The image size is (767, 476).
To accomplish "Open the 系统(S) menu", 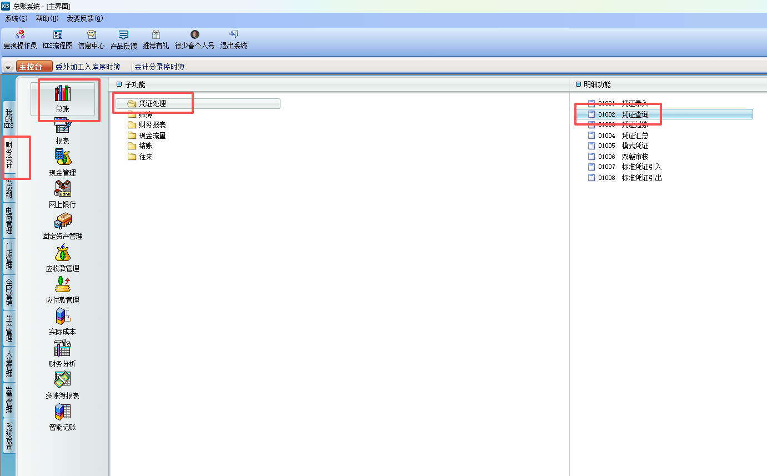I will 16,18.
